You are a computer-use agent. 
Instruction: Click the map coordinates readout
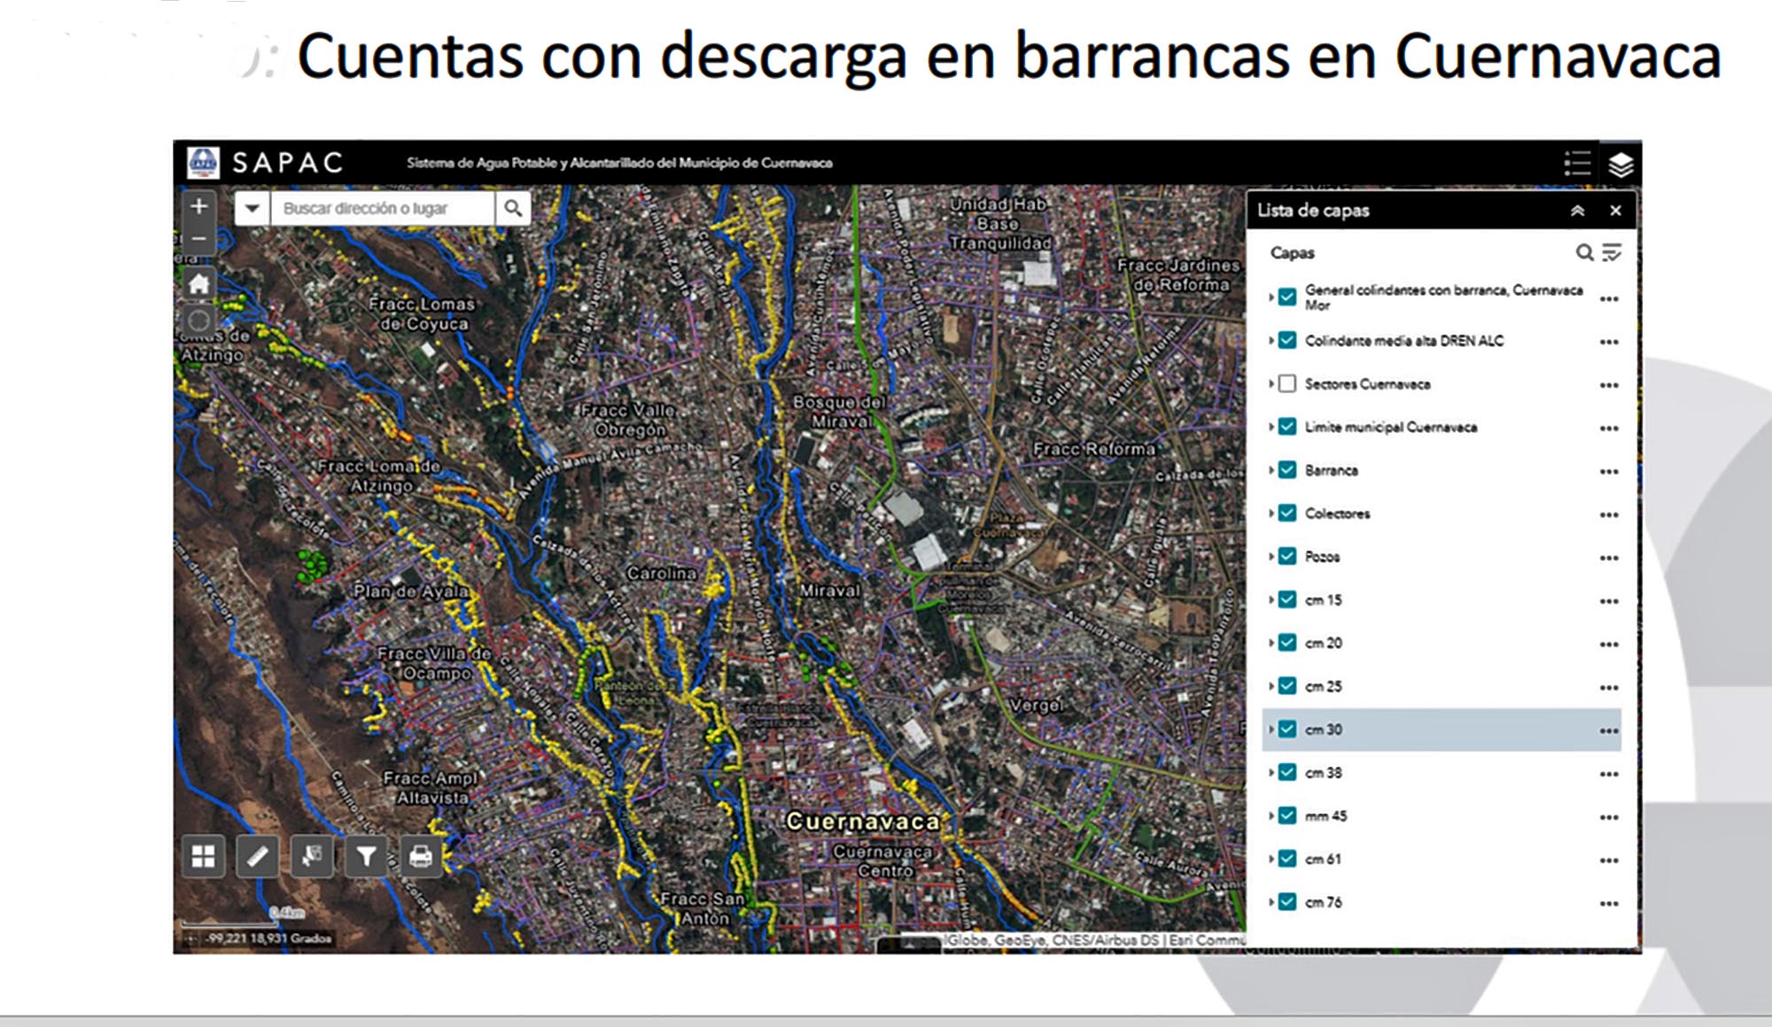(269, 938)
